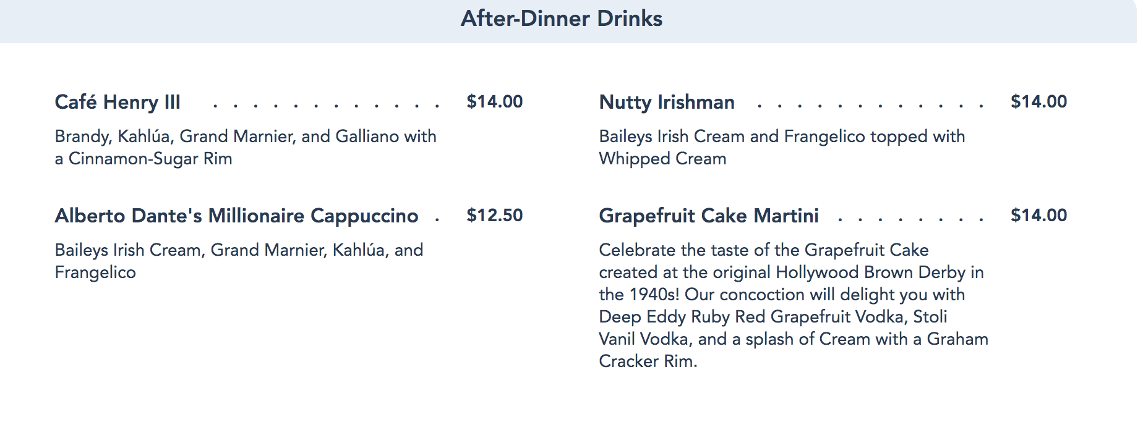Screen dimensions: 1143x430
Task: Click the Café Henry III $14.00 price
Action: click(x=494, y=102)
